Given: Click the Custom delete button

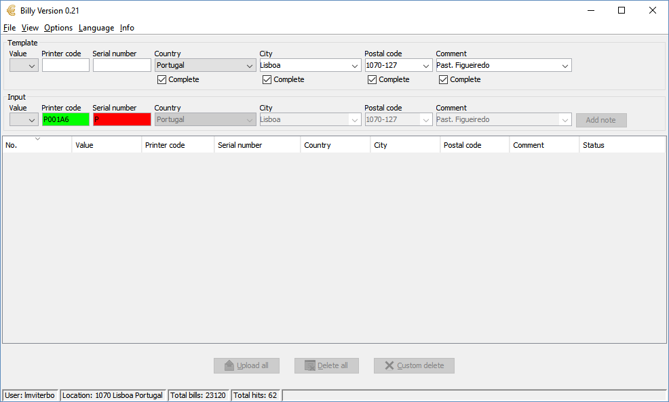Looking at the screenshot, I should (x=414, y=365).
